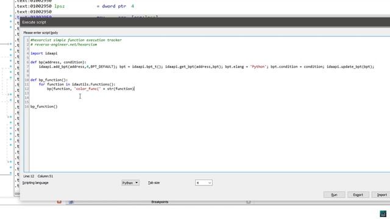Click 'def bp(address, condition):' line

pos(58,62)
